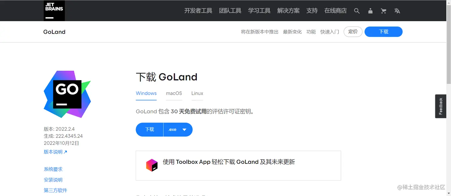Click the version text 版本: 2022.2.4
This screenshot has height=196, width=451.
click(x=59, y=129)
